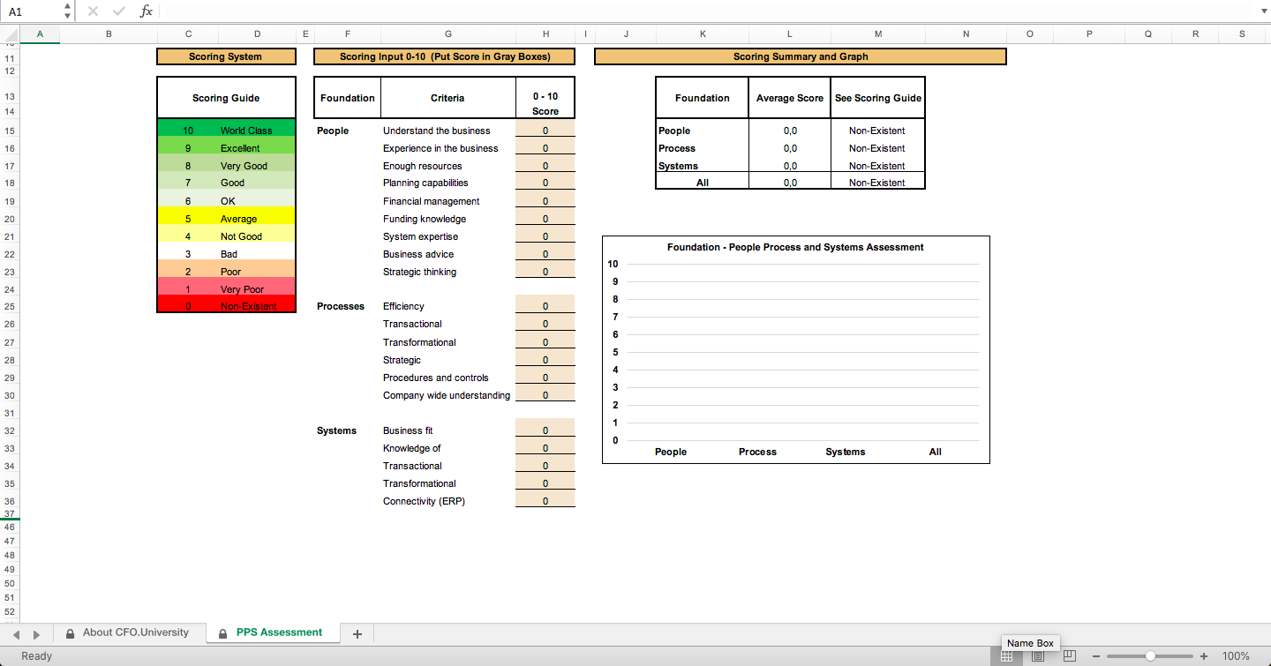Click the Systems label on chart axis
1271x666 pixels.
846,452
